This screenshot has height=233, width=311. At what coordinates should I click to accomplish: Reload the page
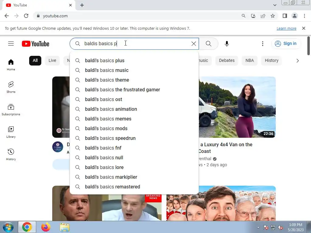coord(26,16)
